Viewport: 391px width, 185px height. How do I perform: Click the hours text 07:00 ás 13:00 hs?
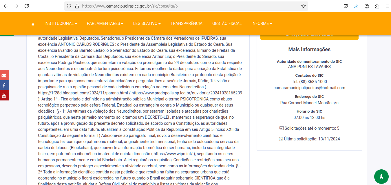click(x=309, y=118)
